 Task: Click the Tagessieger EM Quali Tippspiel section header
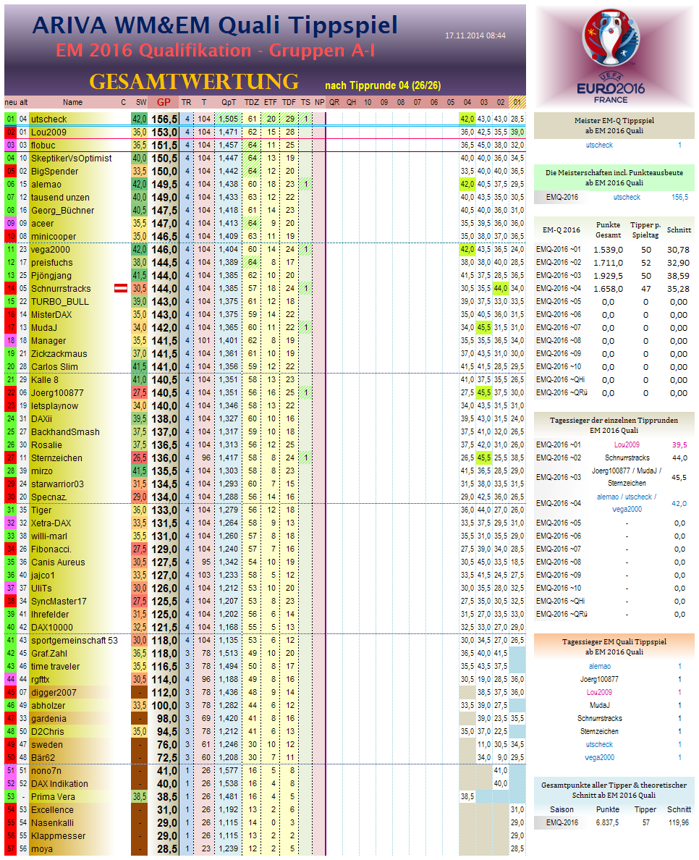(x=614, y=646)
